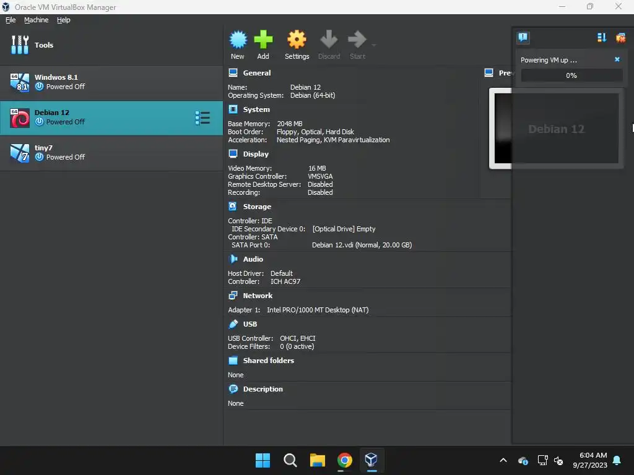Click the USB section plug icon
Viewport: 634px width, 475px height.
(233, 324)
